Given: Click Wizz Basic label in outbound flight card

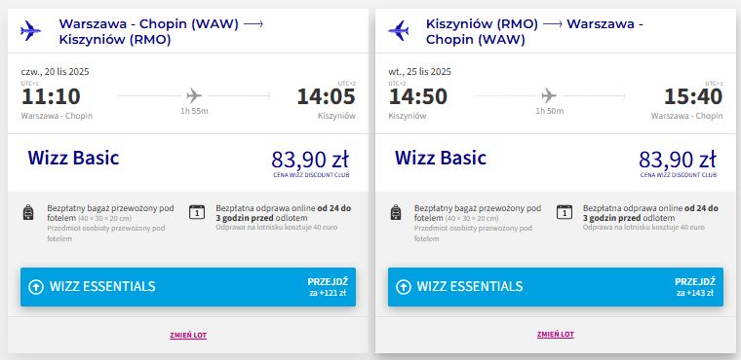Looking at the screenshot, I should tap(73, 158).
